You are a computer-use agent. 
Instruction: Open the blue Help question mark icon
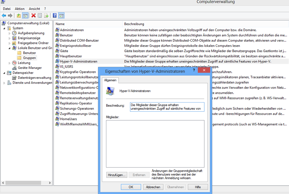[55, 16]
